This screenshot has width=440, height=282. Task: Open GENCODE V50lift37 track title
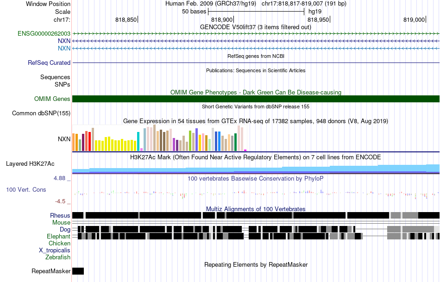click(x=256, y=27)
